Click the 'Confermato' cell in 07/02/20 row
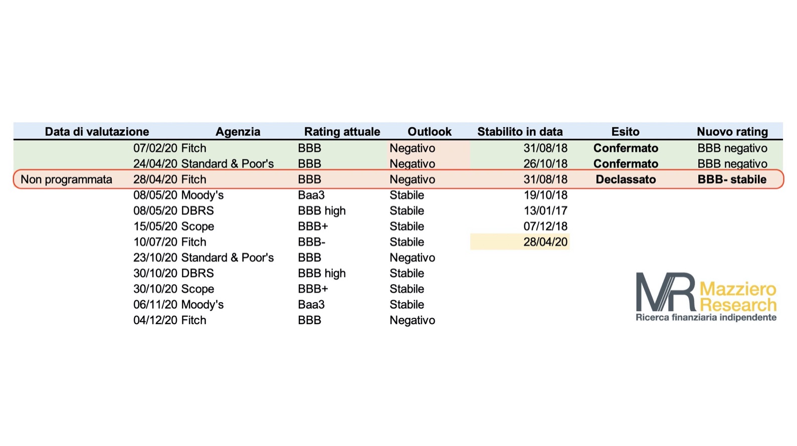This screenshot has width=797, height=446. (626, 148)
